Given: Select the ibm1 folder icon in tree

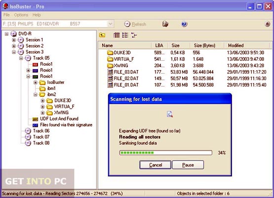Looking at the screenshot, I should pyautogui.click(x=42, y=88).
